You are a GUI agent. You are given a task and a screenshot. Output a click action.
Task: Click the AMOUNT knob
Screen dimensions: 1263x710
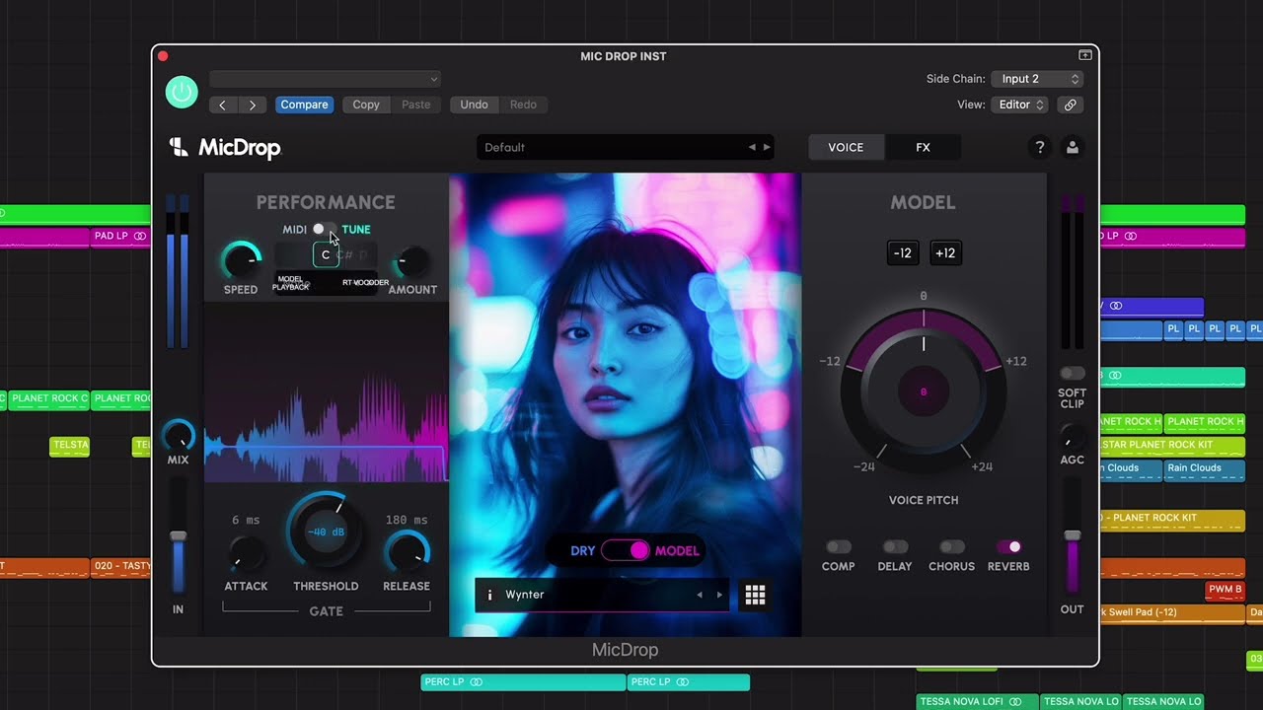pyautogui.click(x=411, y=260)
